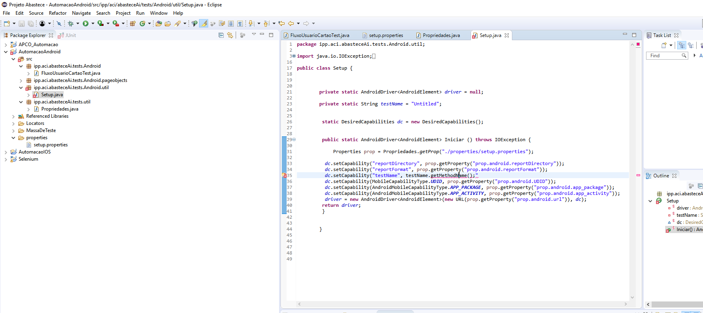Click the Find field in Task List
Viewport: 703px width, 313px height.
tap(664, 56)
